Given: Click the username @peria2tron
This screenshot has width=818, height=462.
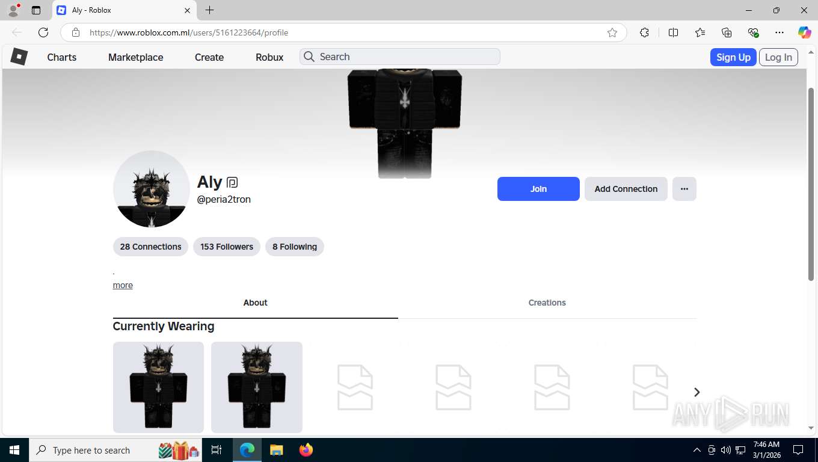Looking at the screenshot, I should [x=224, y=199].
